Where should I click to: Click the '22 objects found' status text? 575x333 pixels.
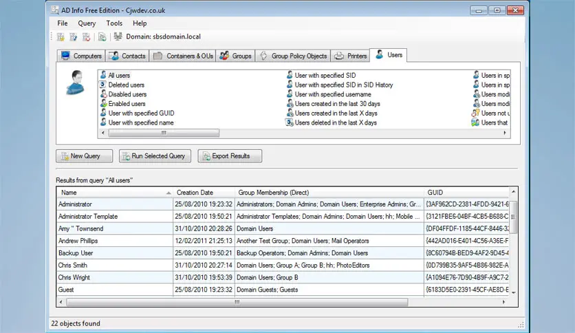click(x=76, y=323)
